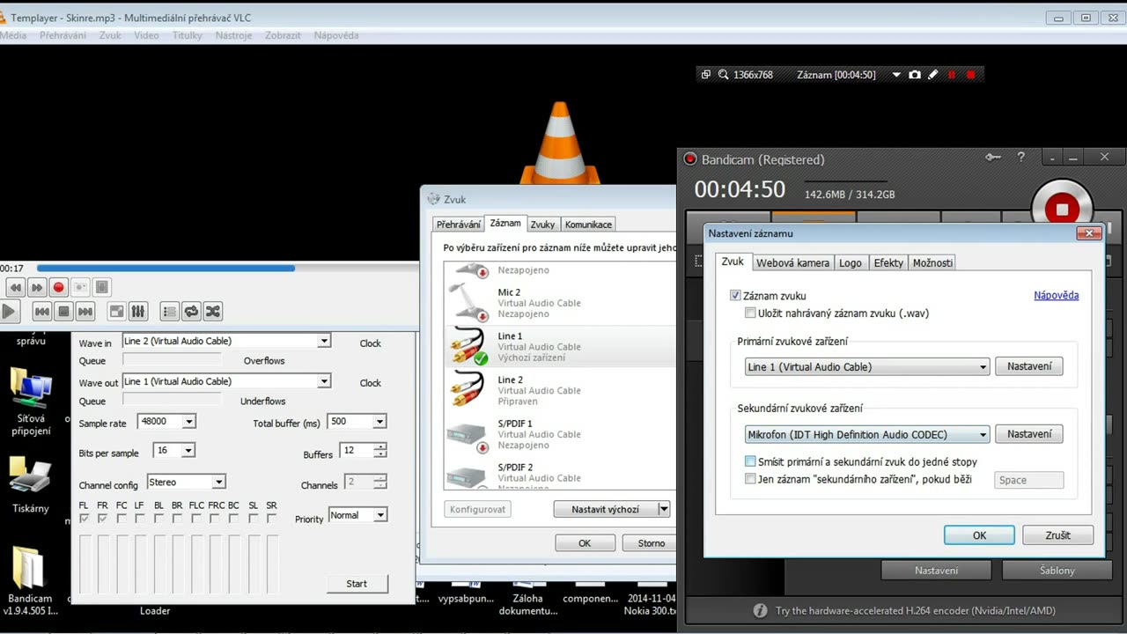The width and height of the screenshot is (1127, 634).
Task: Toggle Jen záznam sekundárního zařízení checkbox
Action: click(x=750, y=479)
